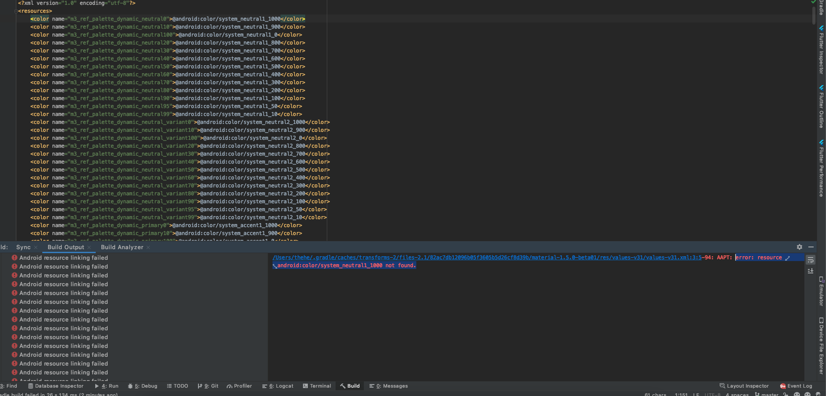The width and height of the screenshot is (826, 396).
Task: Open the TODO tool window
Action: click(177, 386)
